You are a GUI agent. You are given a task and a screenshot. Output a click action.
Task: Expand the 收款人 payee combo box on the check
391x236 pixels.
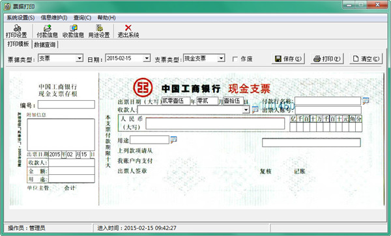tap(246, 109)
